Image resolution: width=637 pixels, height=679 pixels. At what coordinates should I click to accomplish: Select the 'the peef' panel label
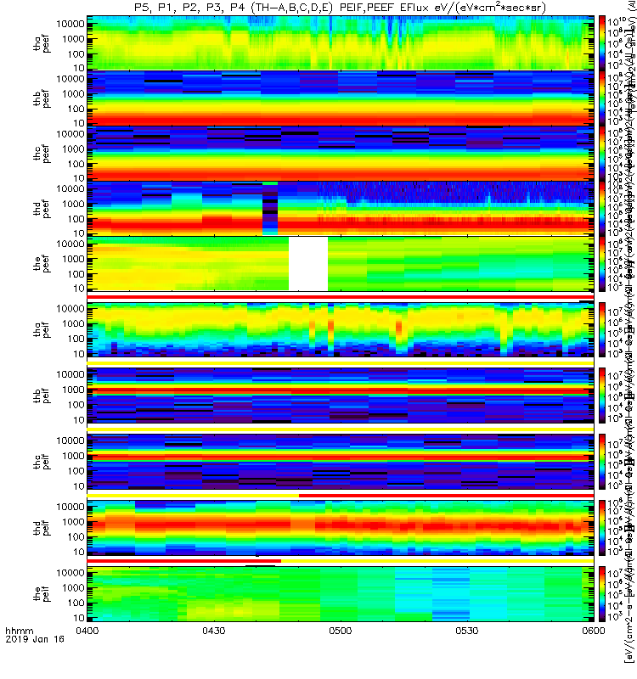coord(42,264)
